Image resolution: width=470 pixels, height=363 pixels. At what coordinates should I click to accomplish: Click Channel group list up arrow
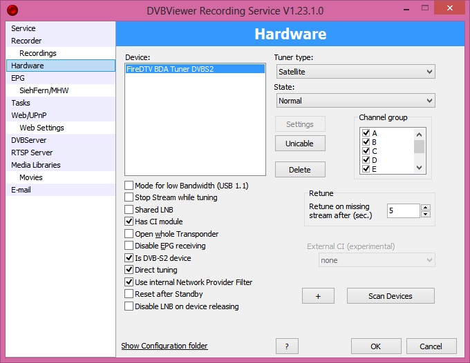[x=419, y=135]
